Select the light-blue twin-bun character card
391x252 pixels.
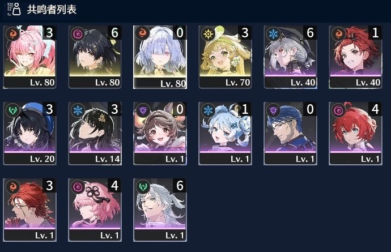(225, 133)
